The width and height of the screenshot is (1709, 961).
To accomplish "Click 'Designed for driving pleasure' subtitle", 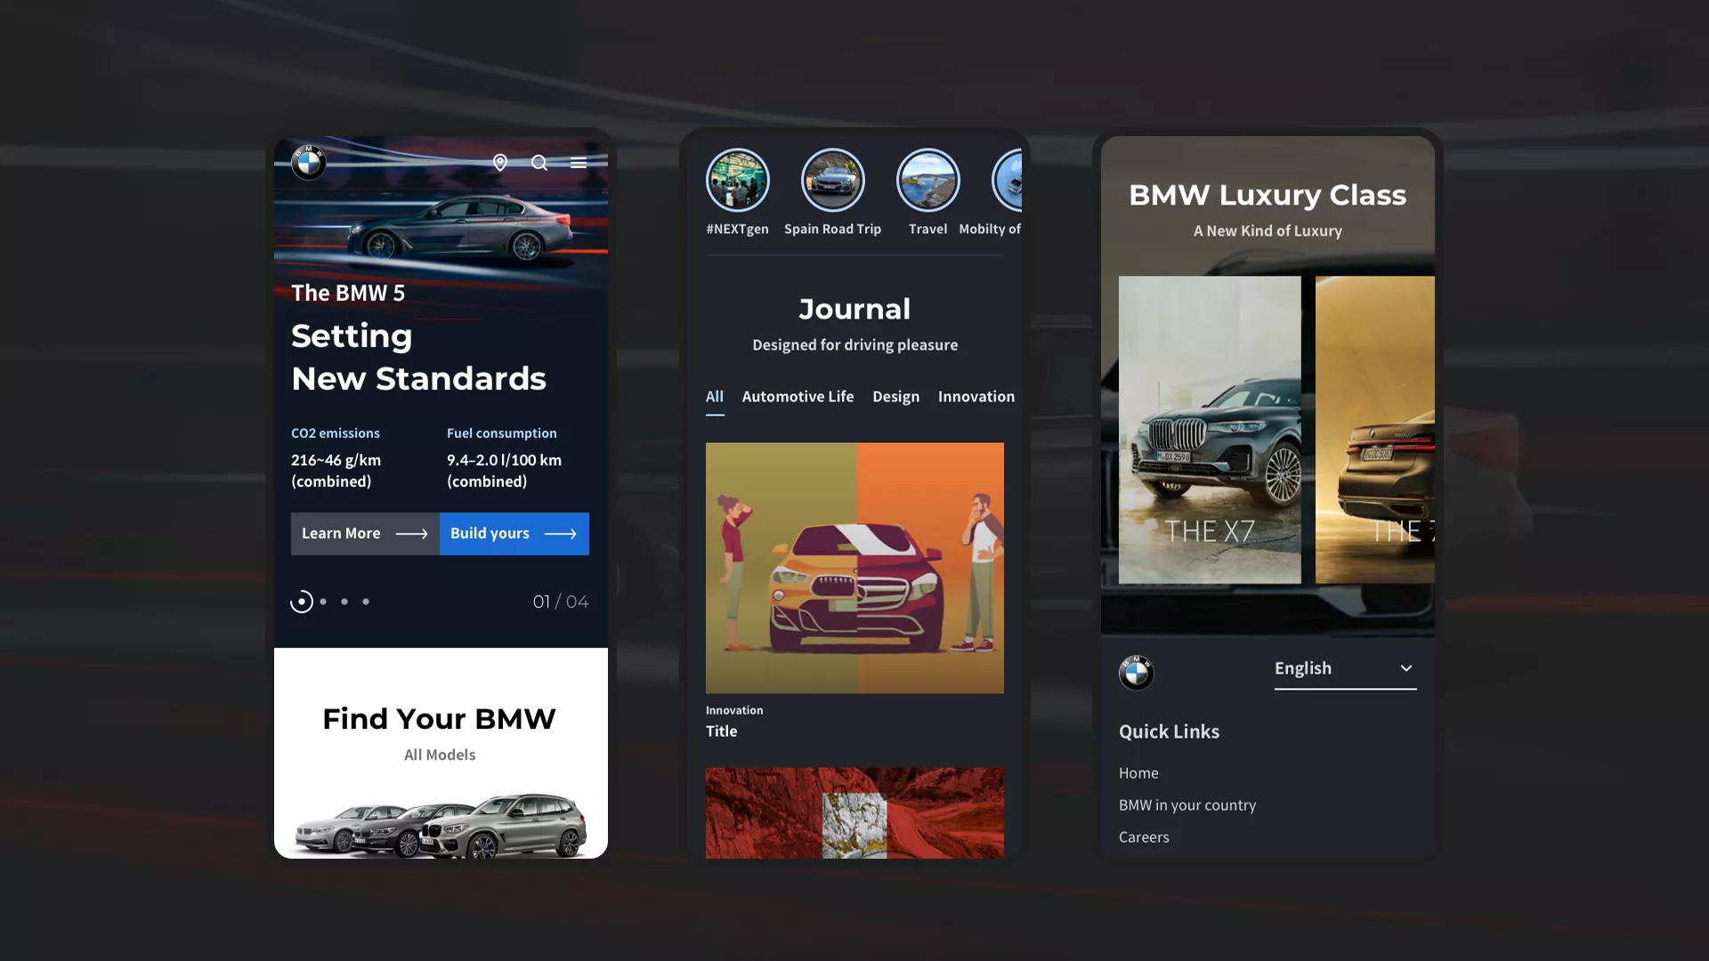I will 854,344.
